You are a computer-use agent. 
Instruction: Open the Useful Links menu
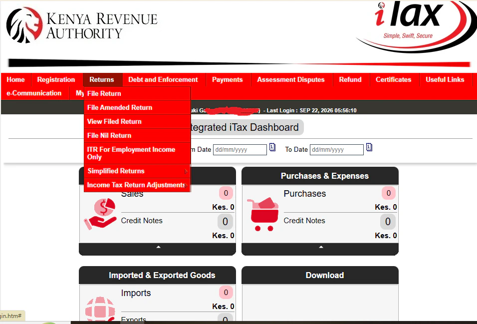(x=445, y=80)
